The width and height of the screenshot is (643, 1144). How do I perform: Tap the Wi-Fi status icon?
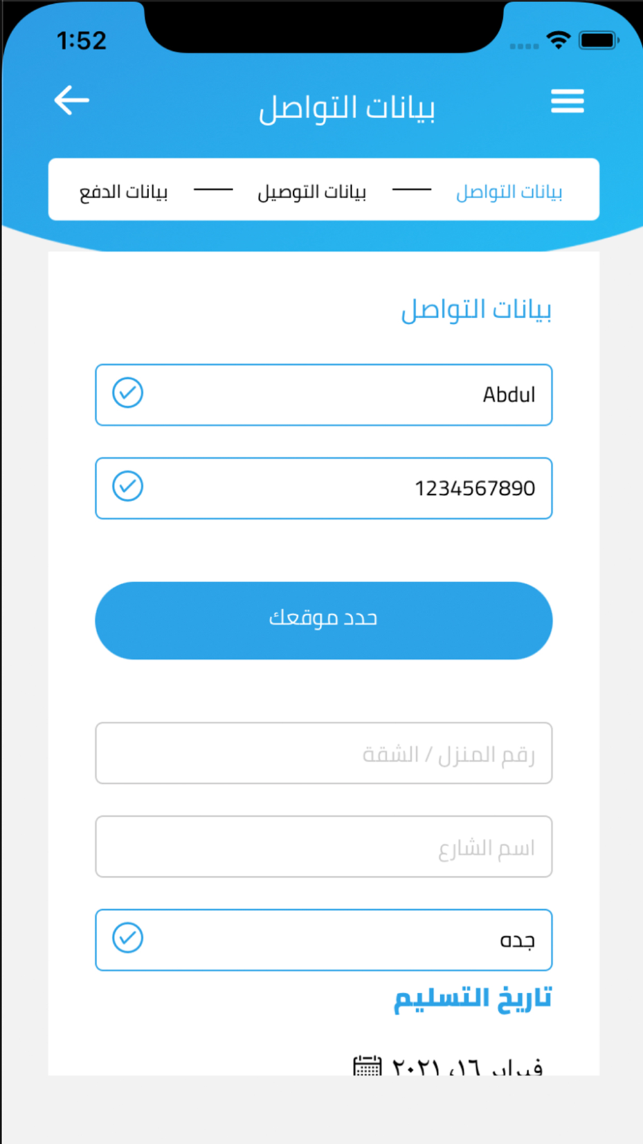click(559, 41)
